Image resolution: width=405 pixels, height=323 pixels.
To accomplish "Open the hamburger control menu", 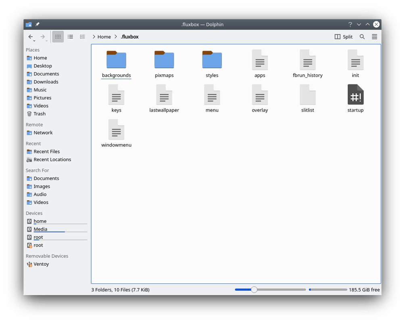I will [x=374, y=37].
